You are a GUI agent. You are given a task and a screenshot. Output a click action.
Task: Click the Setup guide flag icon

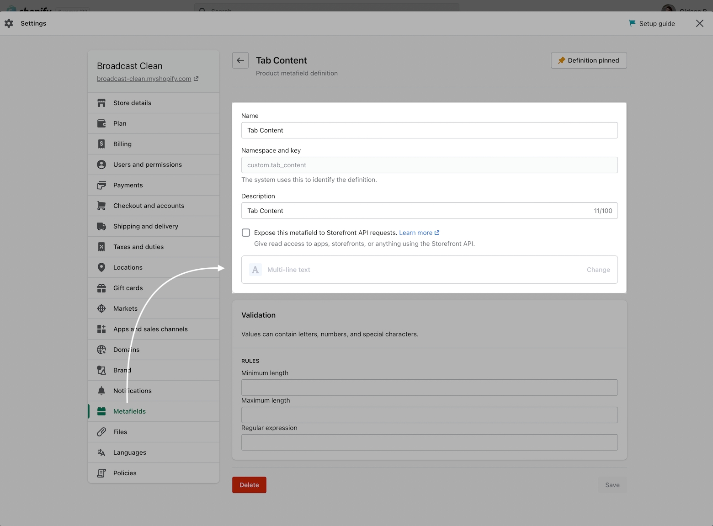(x=632, y=23)
